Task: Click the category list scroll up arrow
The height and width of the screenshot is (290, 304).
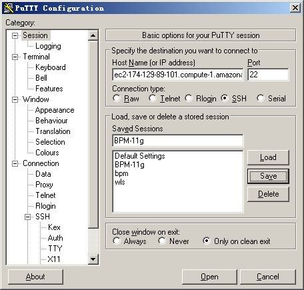Action: click(93, 35)
